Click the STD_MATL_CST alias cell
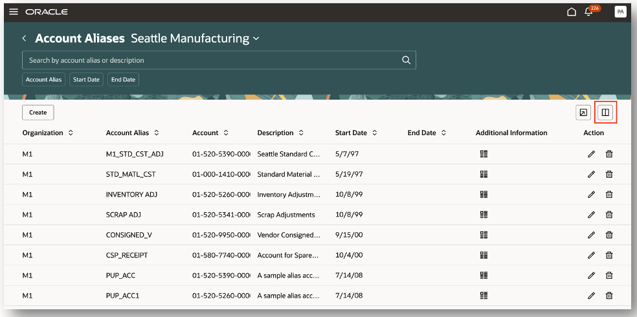The image size is (637, 317). coord(130,174)
